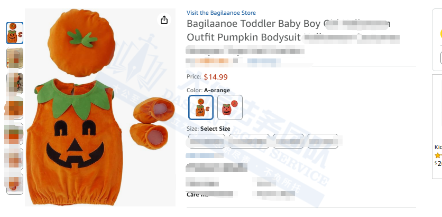Choose the fourth size option button
Image resolution: width=442 pixels, height=217 pixels.
(x=323, y=141)
